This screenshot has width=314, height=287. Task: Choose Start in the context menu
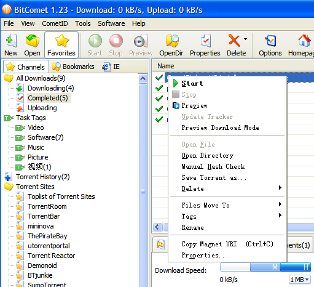[x=227, y=83]
